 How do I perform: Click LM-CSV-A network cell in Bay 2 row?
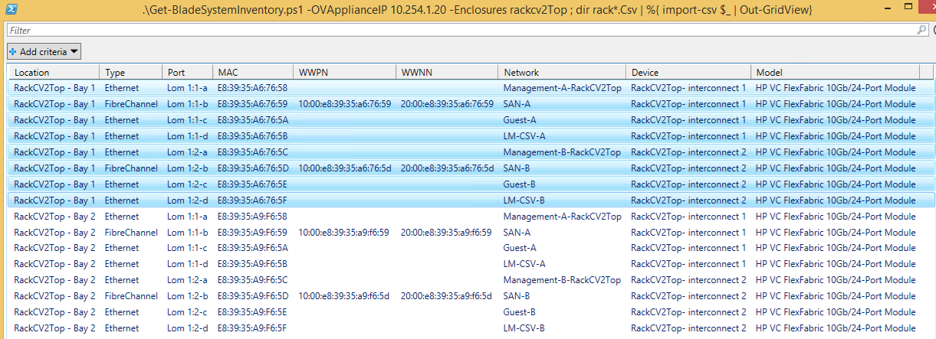[x=524, y=264]
